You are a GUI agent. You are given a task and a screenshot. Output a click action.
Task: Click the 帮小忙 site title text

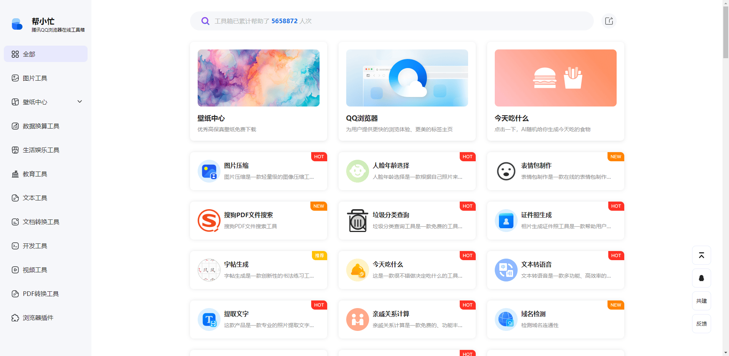[x=43, y=21]
